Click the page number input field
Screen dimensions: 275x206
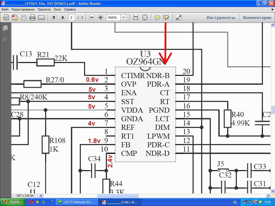[x=71, y=18]
